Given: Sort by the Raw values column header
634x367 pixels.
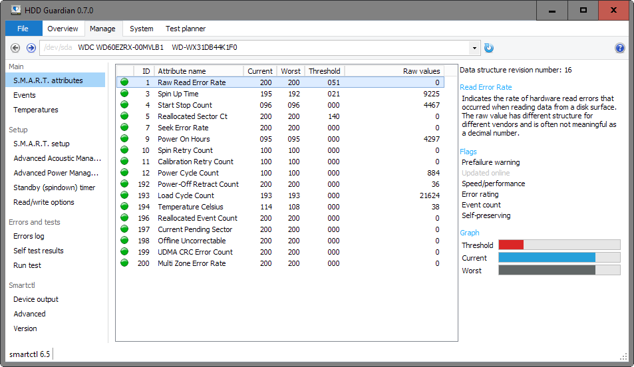Looking at the screenshot, I should coord(395,70).
